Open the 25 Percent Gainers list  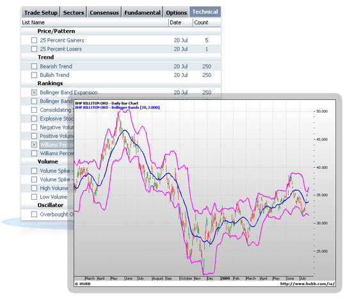[62, 40]
